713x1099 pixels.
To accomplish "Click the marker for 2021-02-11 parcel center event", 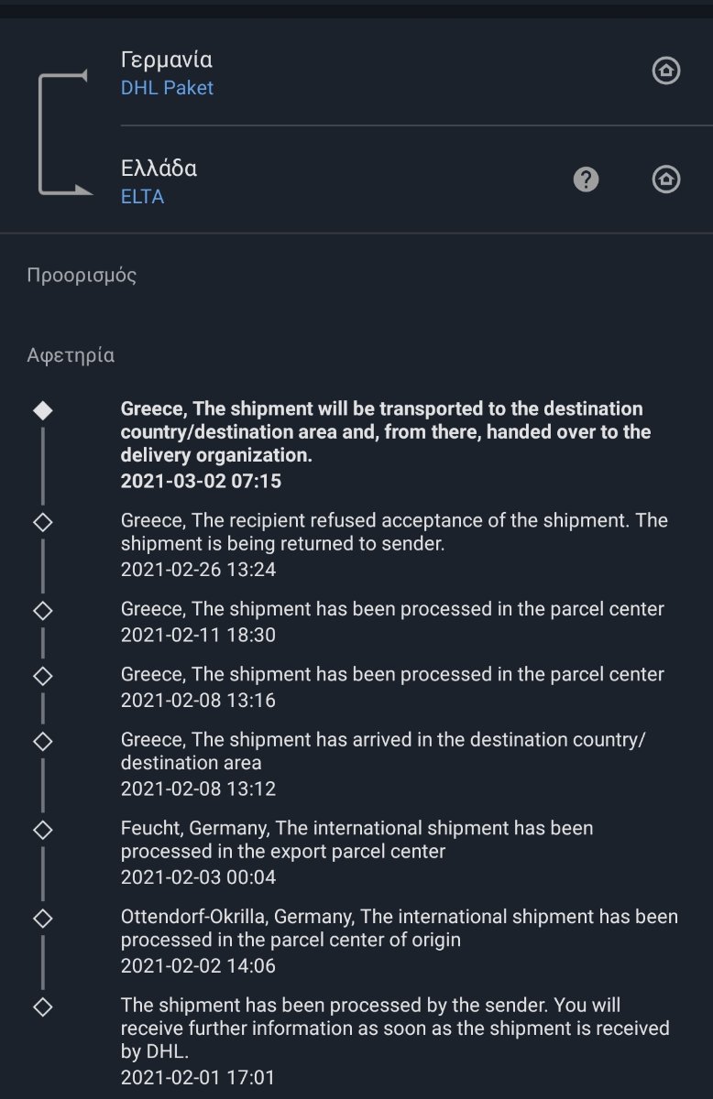I will [x=42, y=610].
